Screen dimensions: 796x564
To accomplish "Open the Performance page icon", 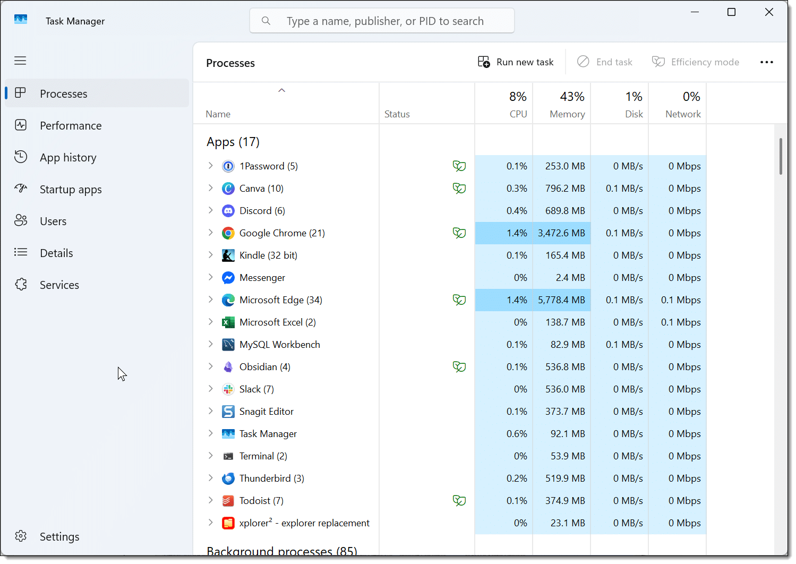I will pyautogui.click(x=21, y=125).
